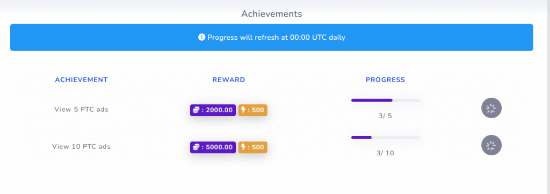Screen dimensions: 550x194
Task: Click the 'View 10 PTC ads' achievement label
Action: pyautogui.click(x=82, y=147)
